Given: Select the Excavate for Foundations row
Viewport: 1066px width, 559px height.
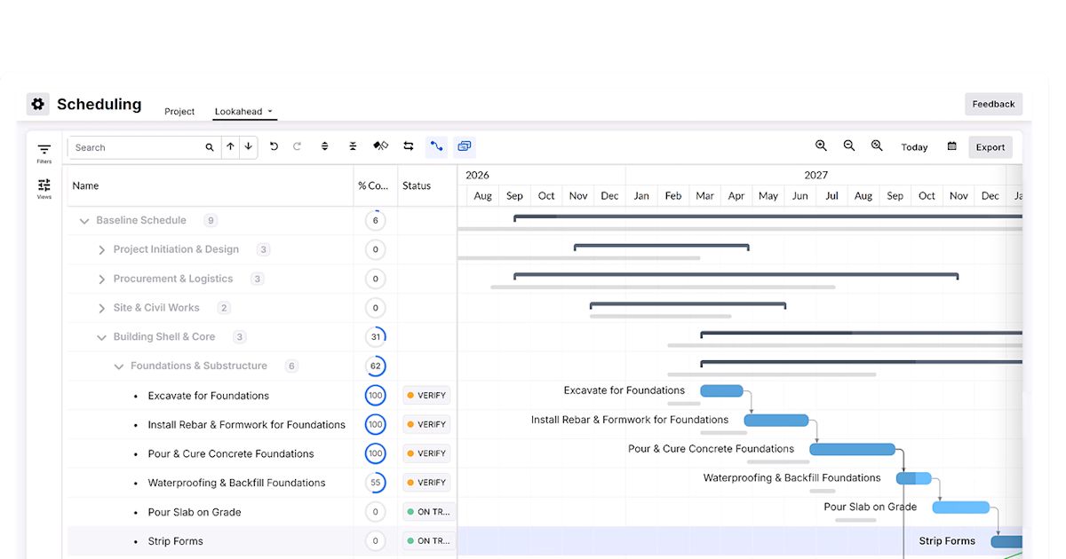Looking at the screenshot, I should [262, 396].
